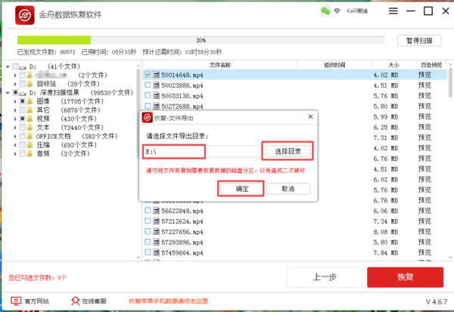
Task: Tick the checkbox for 57459664.mp4
Action: point(148,253)
